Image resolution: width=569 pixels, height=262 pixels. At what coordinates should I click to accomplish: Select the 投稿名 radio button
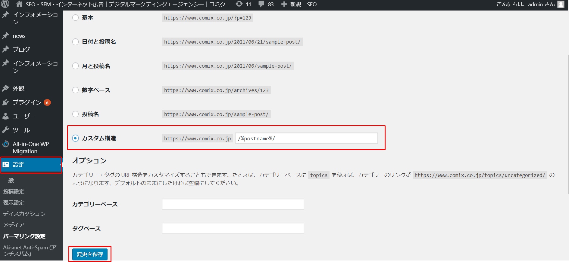[x=75, y=114]
